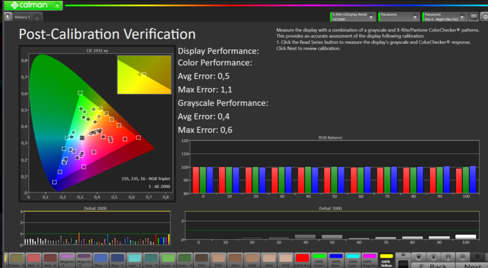Image resolution: width=488 pixels, height=268 pixels.
Task: Select the 1Y07 skin tone patch
Action: point(218,260)
